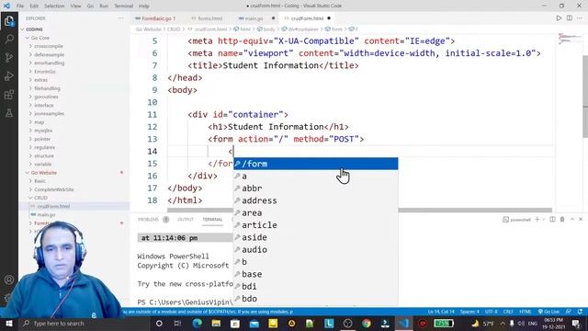Open the File menu
Viewport: 588px width, 331px height.
[20, 6]
